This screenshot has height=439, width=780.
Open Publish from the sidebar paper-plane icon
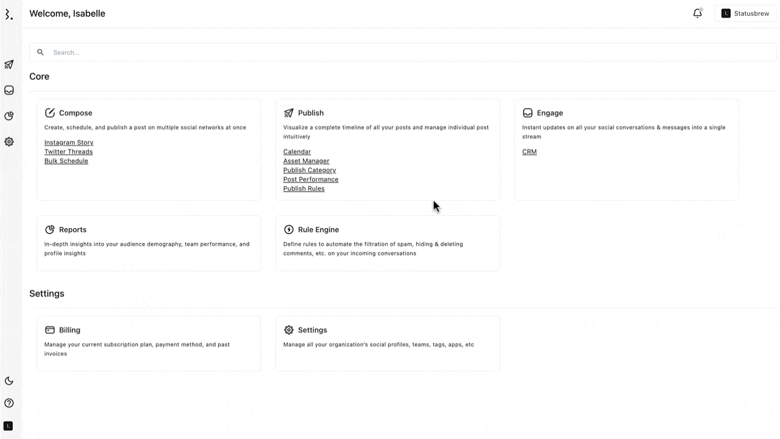coord(9,65)
